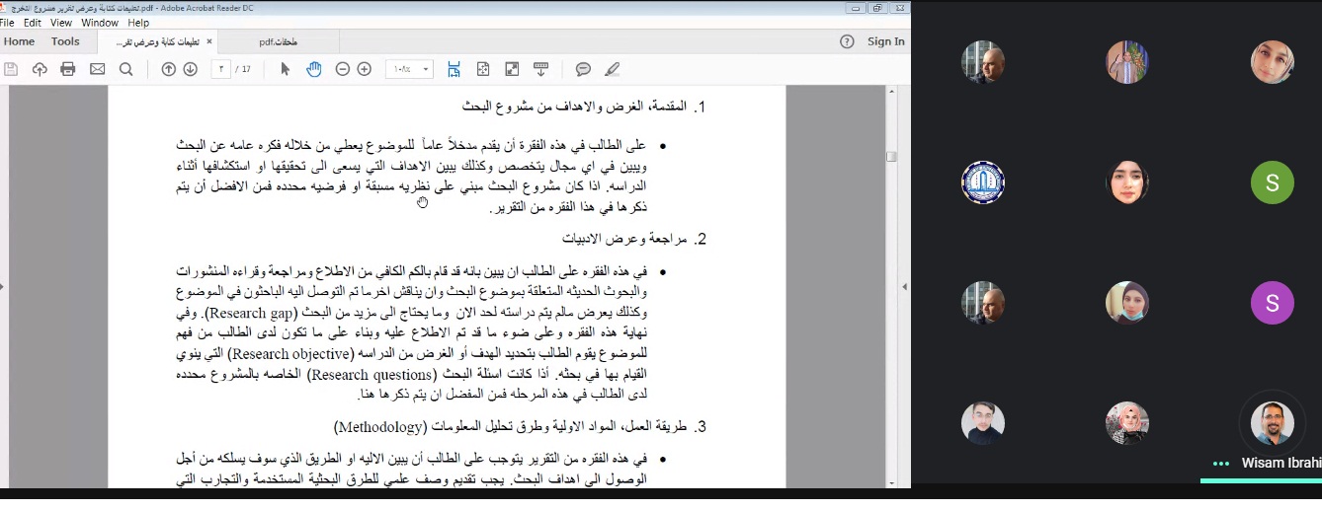
Task: Click the three-dots status beside Wisam Ibrahim
Action: [x=1222, y=464]
